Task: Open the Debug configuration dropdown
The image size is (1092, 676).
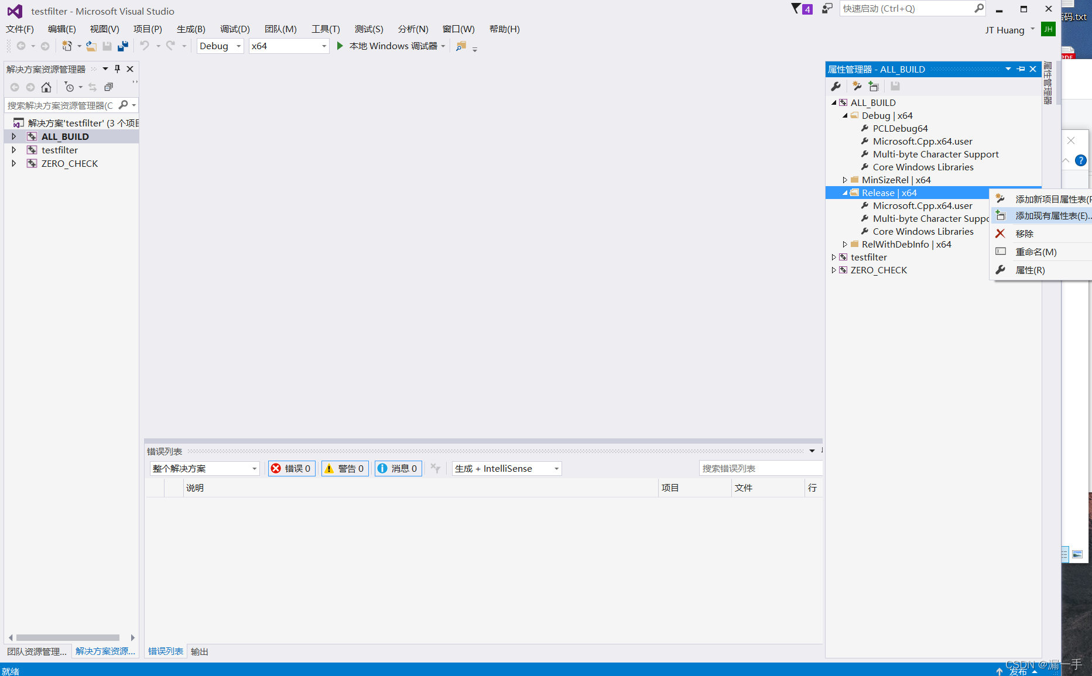Action: pos(220,46)
